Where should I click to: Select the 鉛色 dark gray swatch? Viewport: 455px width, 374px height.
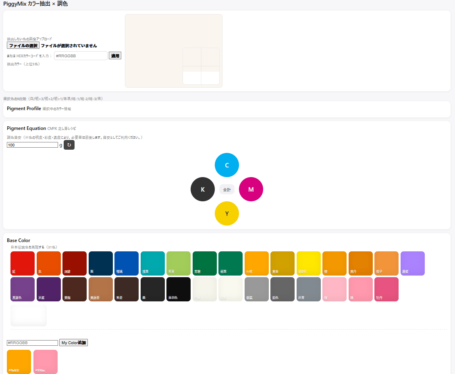coord(283,289)
